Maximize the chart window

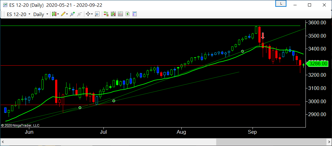coord(309,5)
